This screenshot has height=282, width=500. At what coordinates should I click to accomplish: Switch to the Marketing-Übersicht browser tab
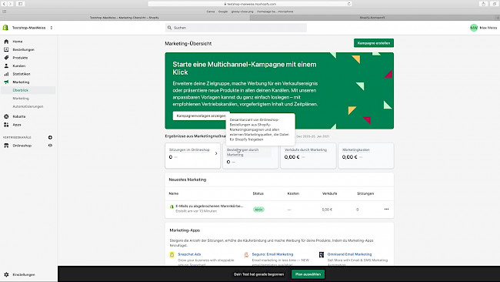pyautogui.click(x=125, y=18)
